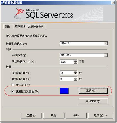The image size is (117, 123).
Task: Click the server icon in title bar
Action: point(3,3)
